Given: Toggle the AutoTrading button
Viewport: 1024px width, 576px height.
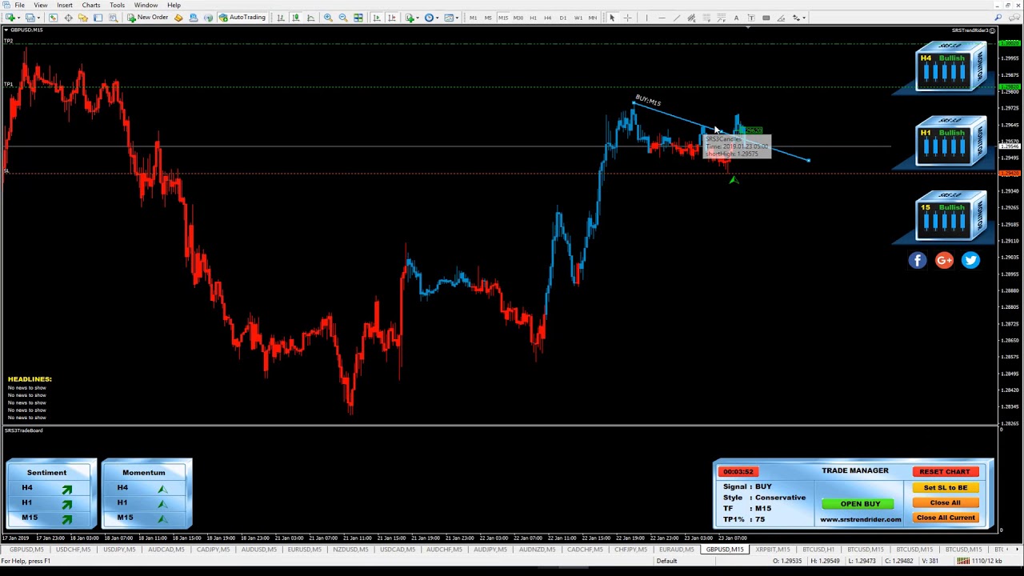Looking at the screenshot, I should tap(242, 18).
